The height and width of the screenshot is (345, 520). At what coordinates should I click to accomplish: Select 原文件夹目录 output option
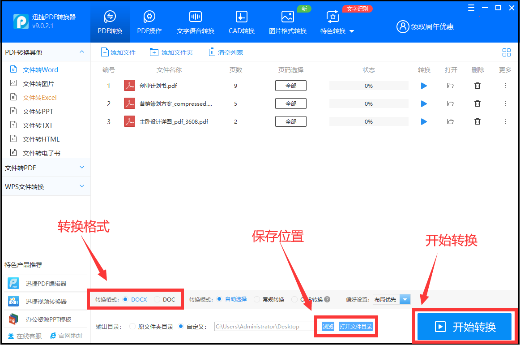[132, 326]
